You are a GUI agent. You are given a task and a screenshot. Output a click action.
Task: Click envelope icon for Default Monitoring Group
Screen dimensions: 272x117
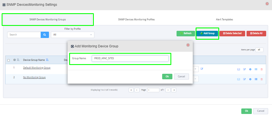tap(239, 69)
